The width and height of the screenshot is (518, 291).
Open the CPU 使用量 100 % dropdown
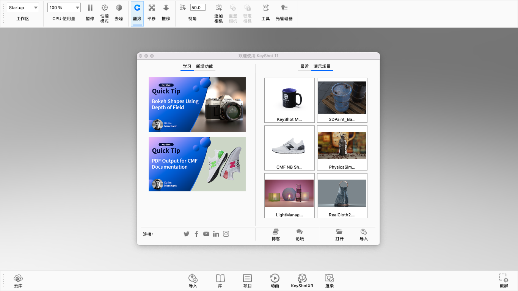point(64,8)
